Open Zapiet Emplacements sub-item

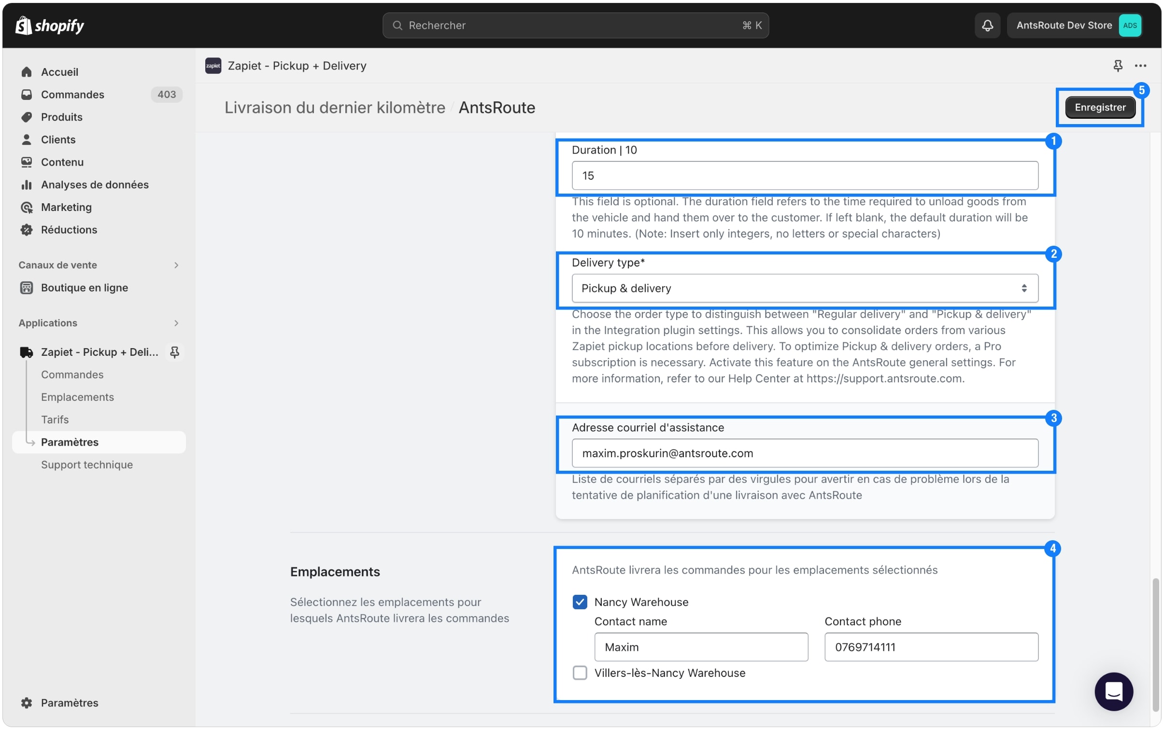click(77, 397)
